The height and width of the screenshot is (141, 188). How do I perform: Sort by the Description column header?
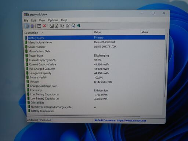[58, 33]
